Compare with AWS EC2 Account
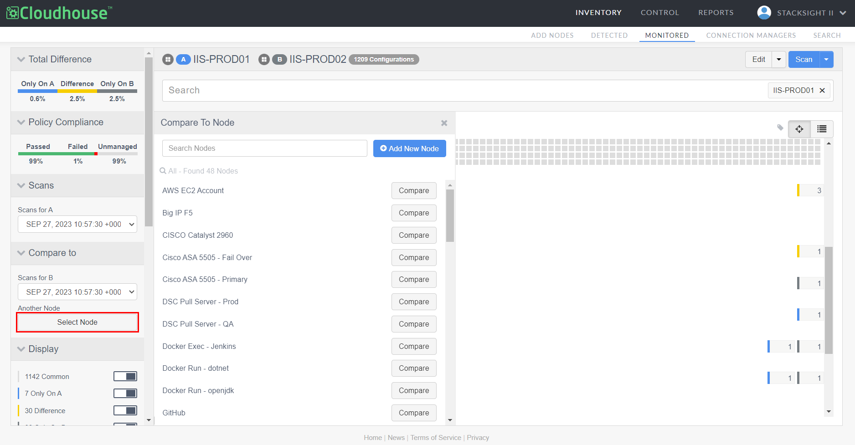Image resolution: width=855 pixels, height=445 pixels. click(x=414, y=190)
